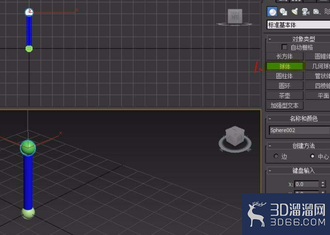Click the ViewCube in the top viewport
The image size is (330, 235).
(235, 16)
